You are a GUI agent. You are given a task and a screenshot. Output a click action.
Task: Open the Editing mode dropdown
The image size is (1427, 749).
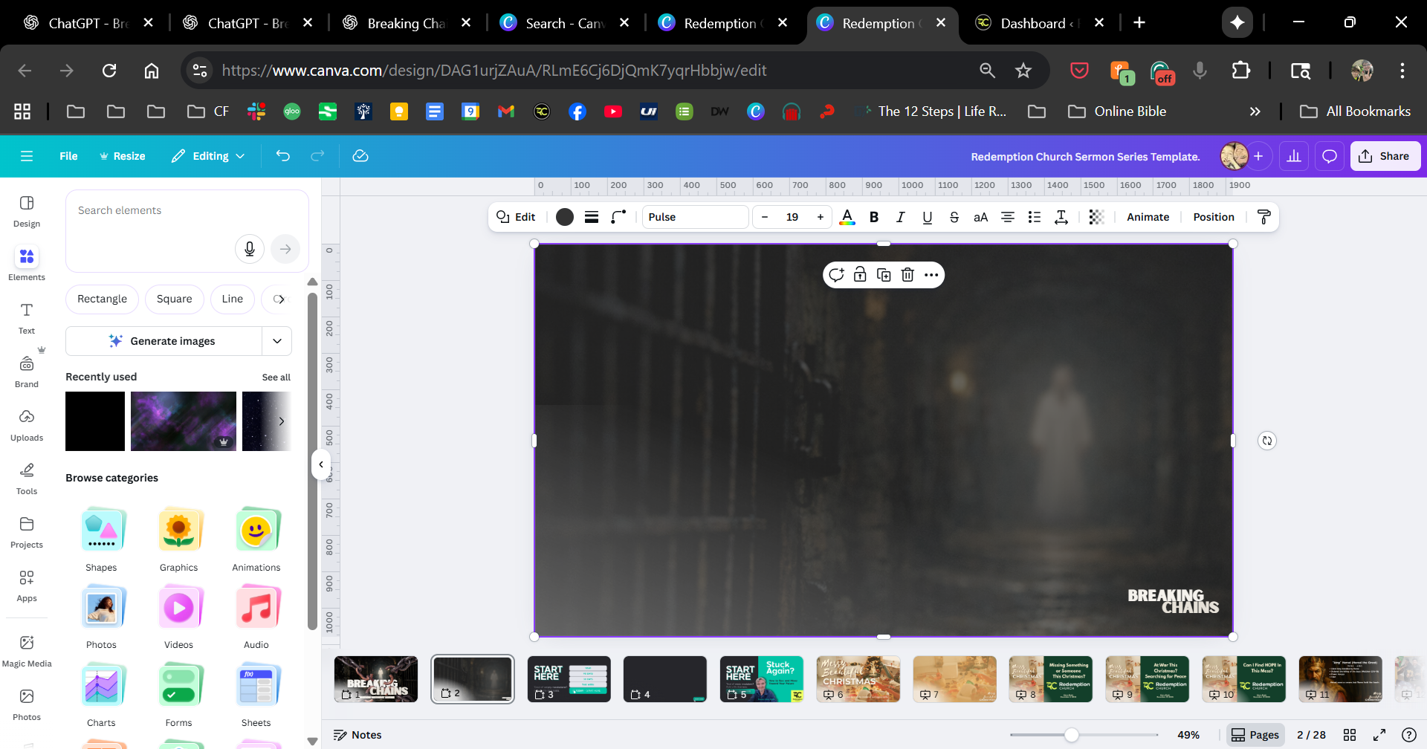[x=208, y=156]
